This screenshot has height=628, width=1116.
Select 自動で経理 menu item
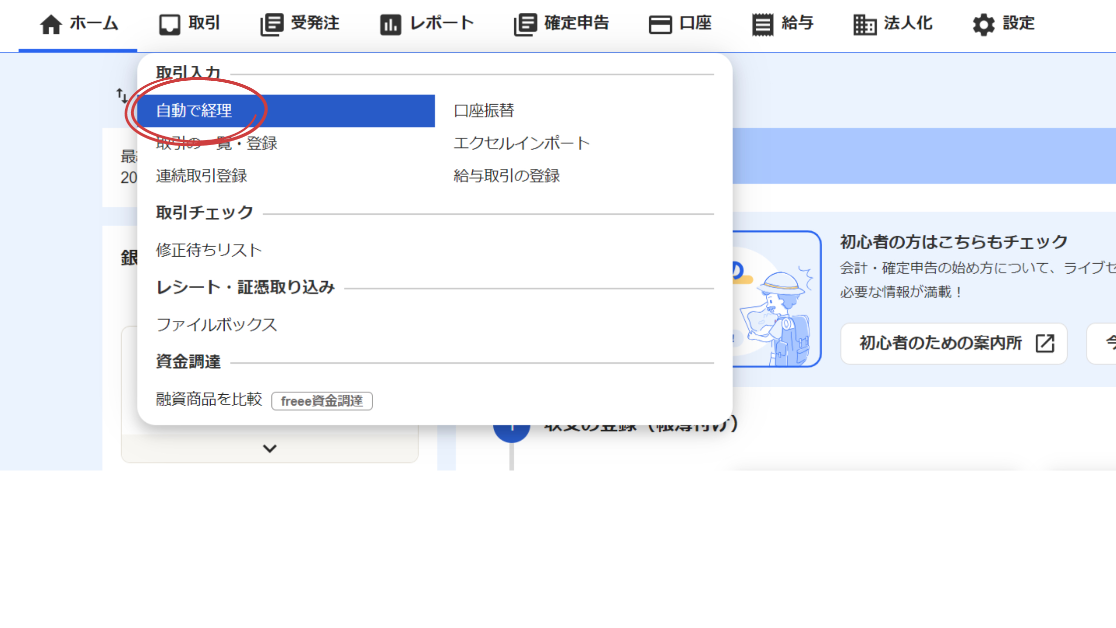[194, 111]
